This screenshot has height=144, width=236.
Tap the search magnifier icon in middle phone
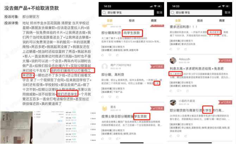click(103, 12)
